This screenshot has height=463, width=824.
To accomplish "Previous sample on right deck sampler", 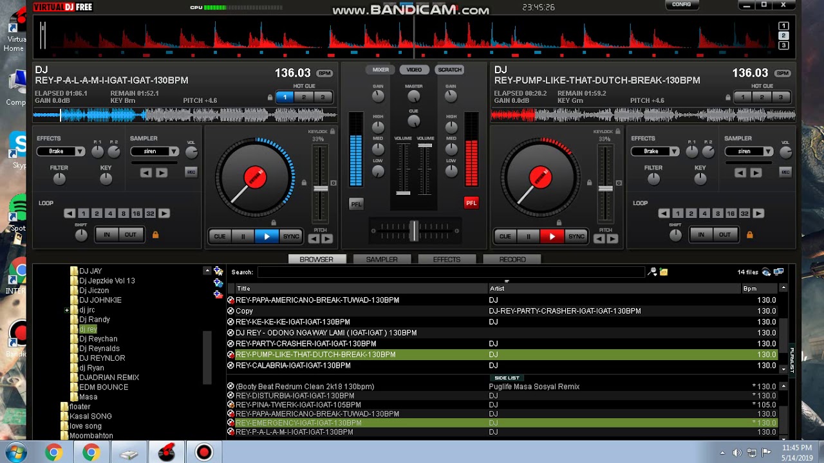I will [740, 172].
